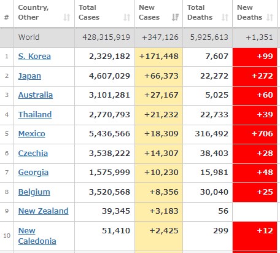Select Belgium new cases +8,356

click(164, 192)
